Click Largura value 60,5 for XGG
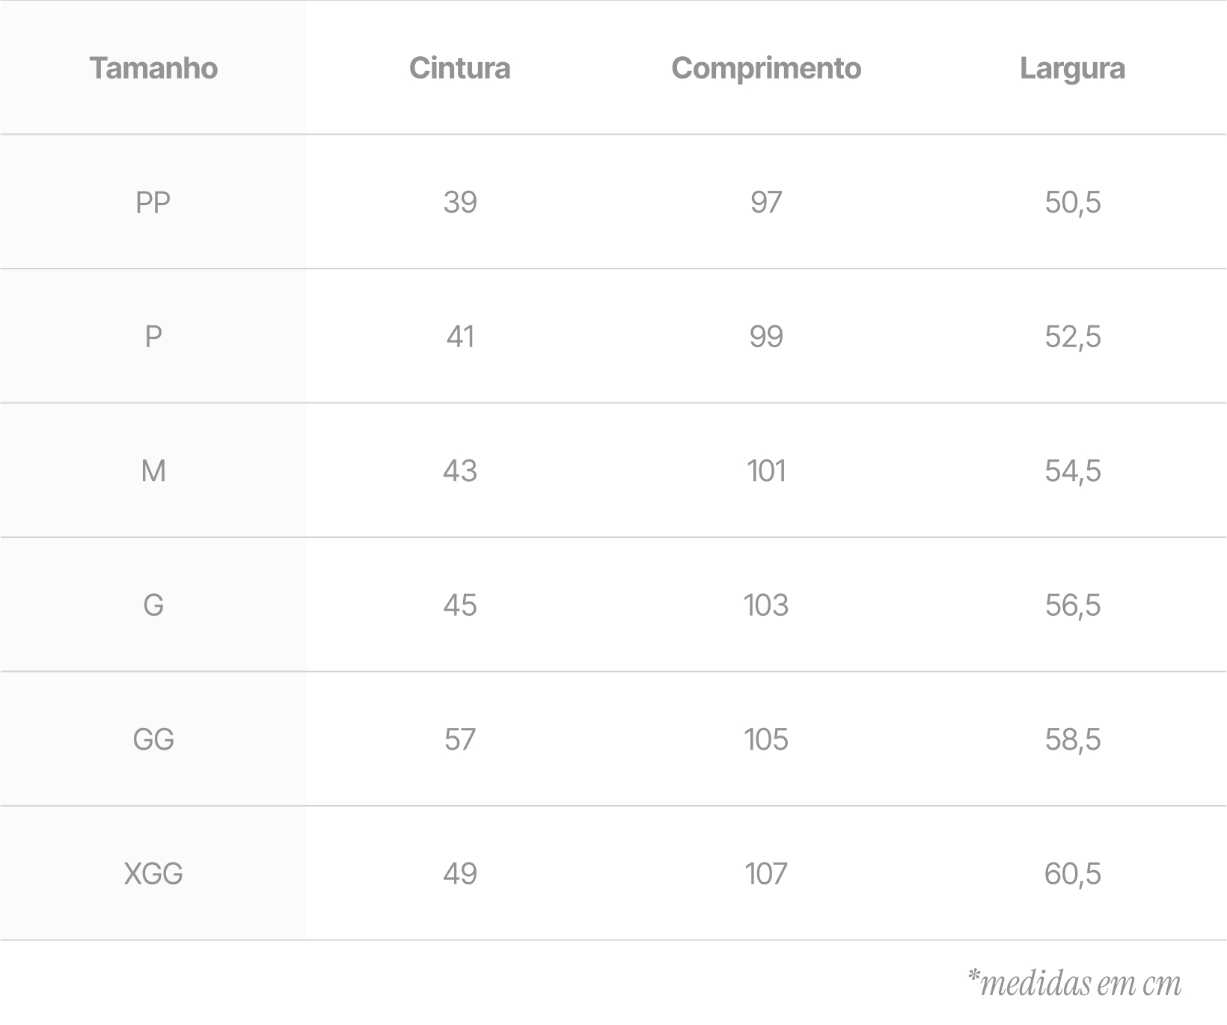The width and height of the screenshot is (1227, 1025). coord(1072,874)
